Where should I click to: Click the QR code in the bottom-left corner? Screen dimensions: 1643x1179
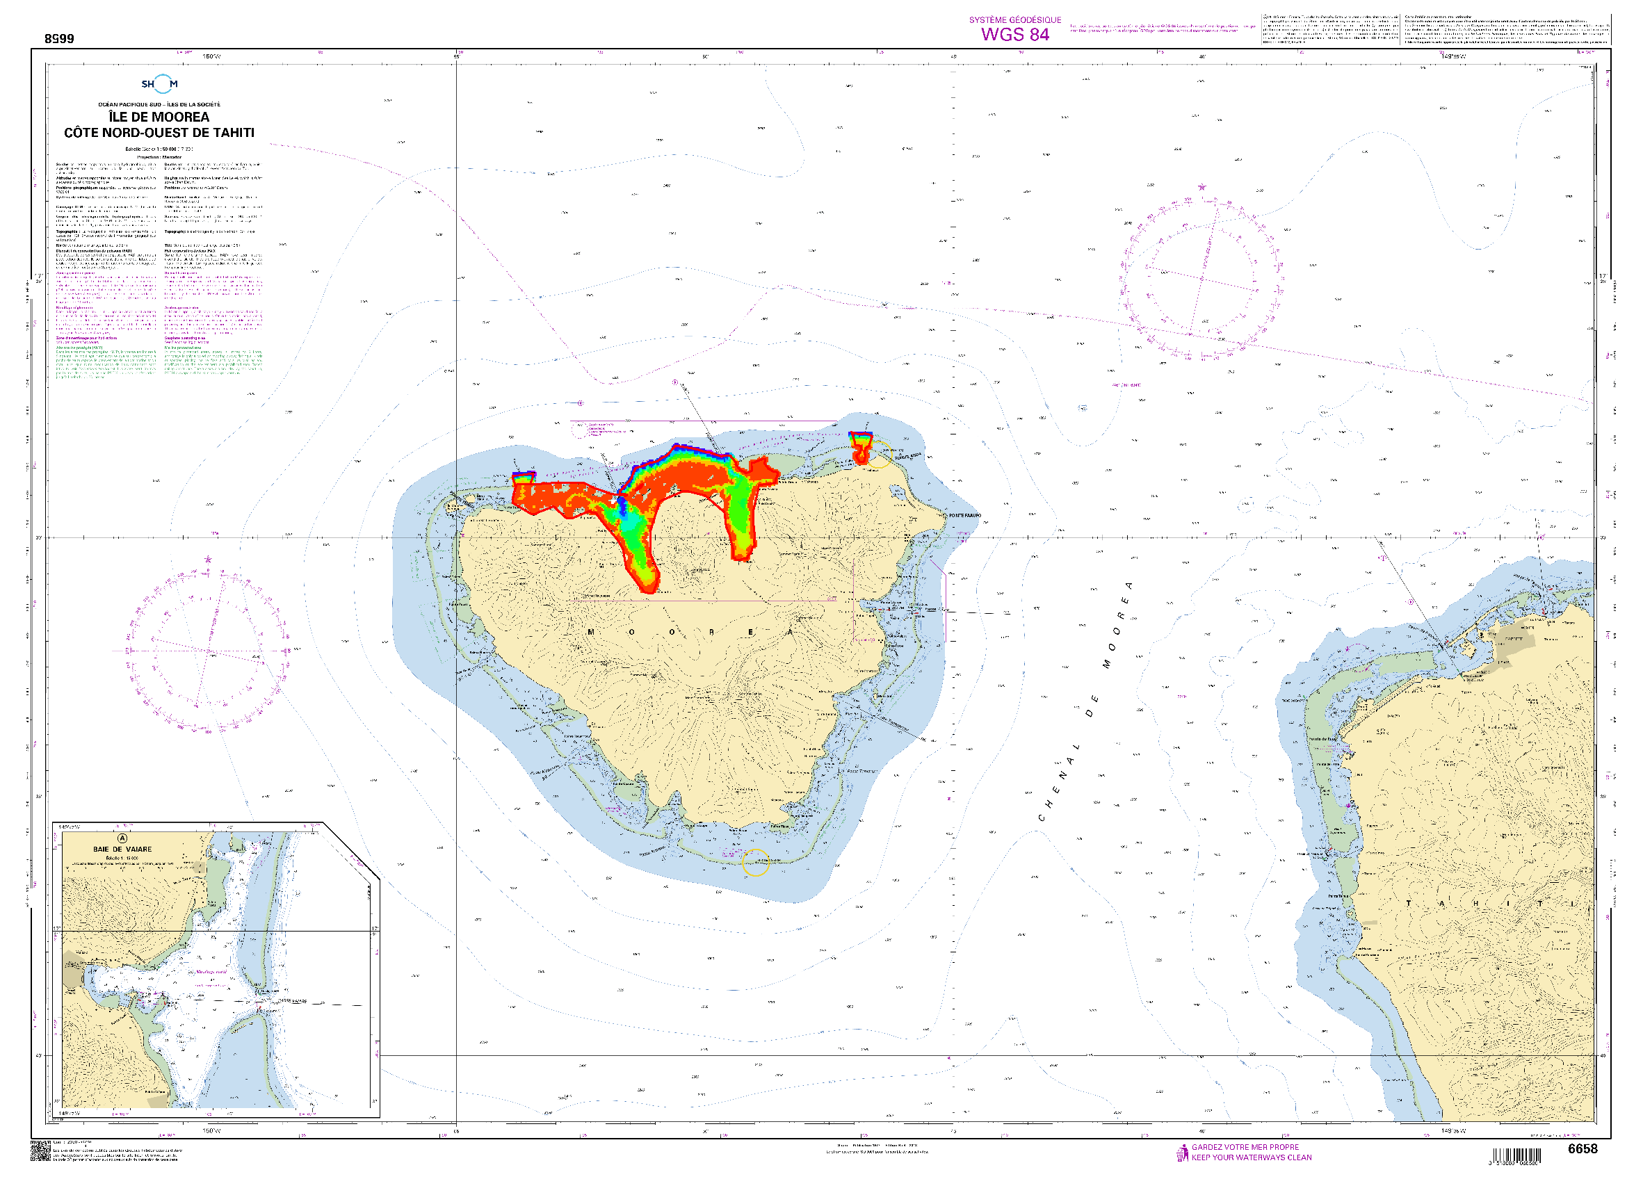point(40,1150)
